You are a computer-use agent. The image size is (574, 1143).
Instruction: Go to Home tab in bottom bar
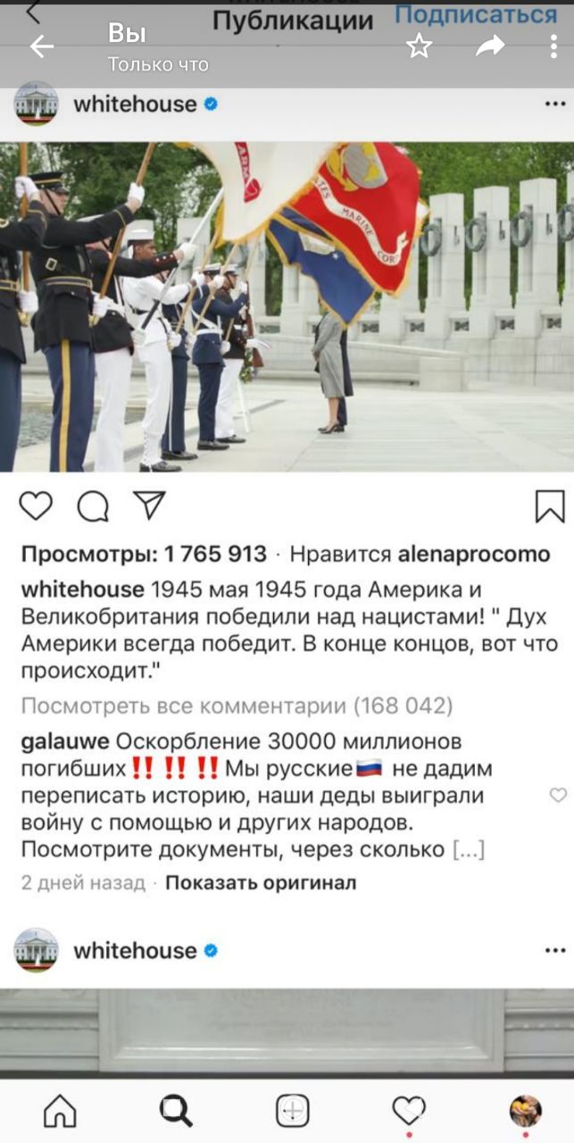click(x=60, y=1111)
